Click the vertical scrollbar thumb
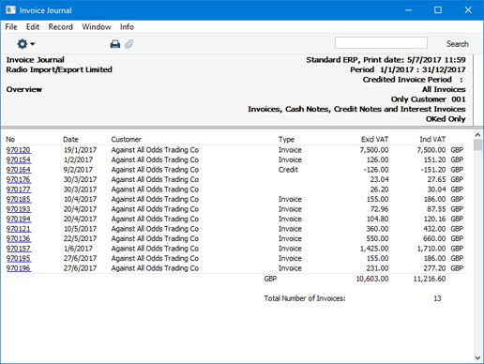Screen dimensions: 484x364 (x=477, y=145)
